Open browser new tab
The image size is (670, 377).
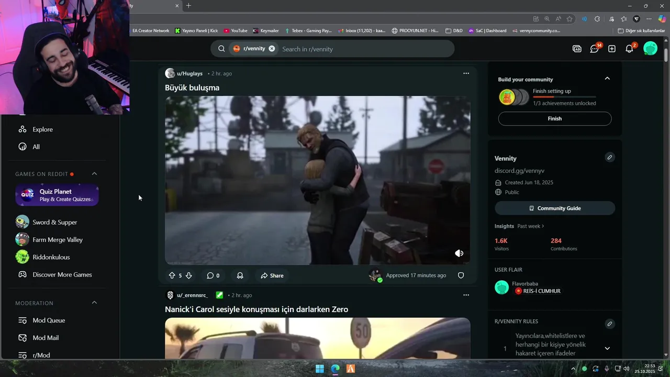[x=188, y=6]
